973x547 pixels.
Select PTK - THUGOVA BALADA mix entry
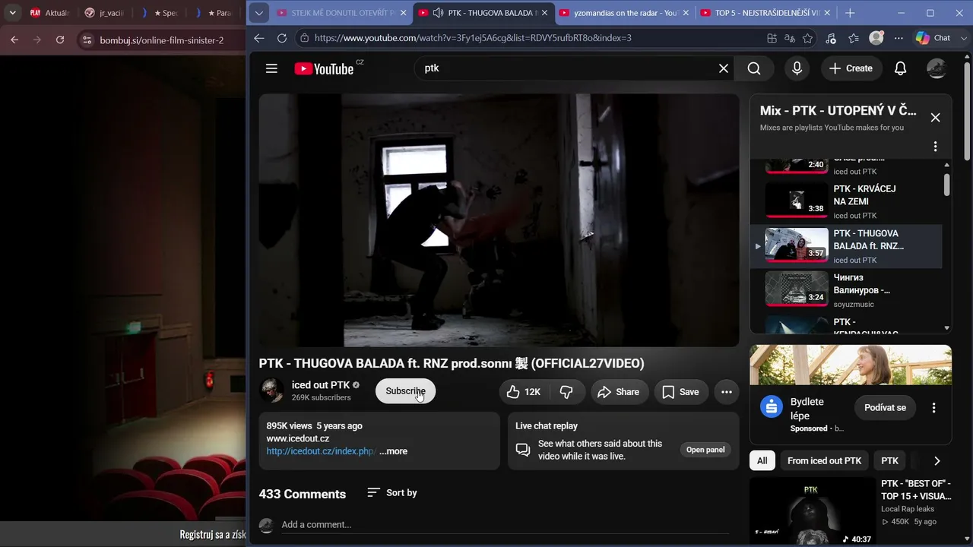tap(846, 246)
